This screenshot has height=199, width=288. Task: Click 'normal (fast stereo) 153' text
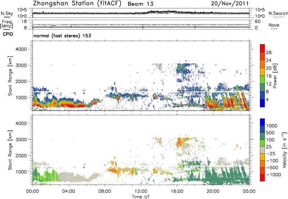pos(62,36)
